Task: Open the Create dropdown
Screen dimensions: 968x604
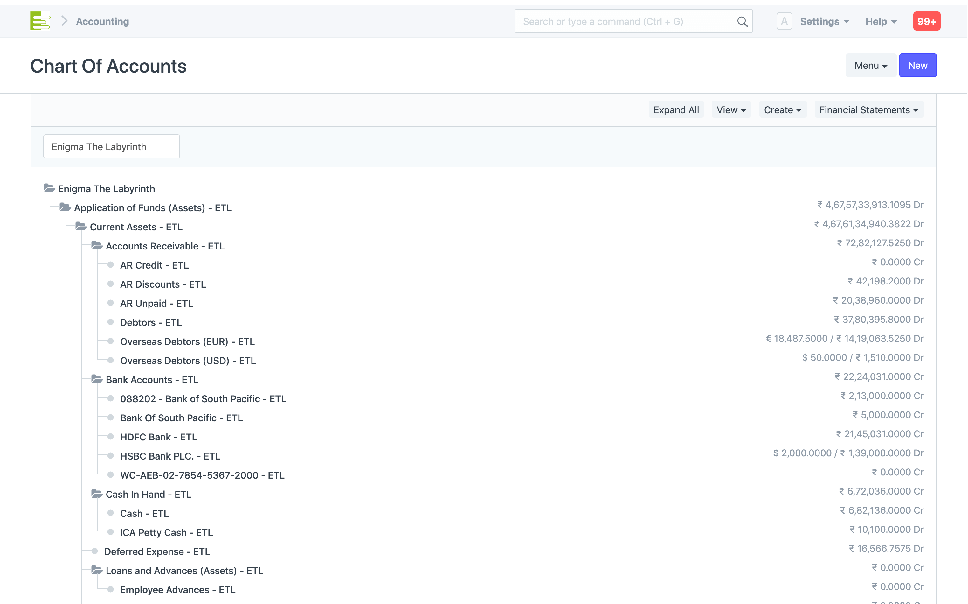Action: (x=782, y=110)
